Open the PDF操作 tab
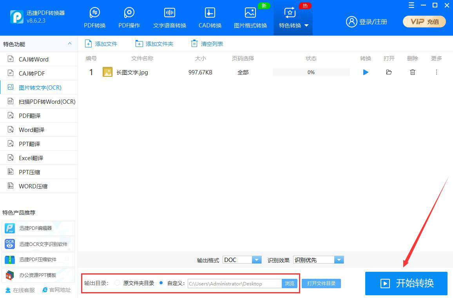The width and height of the screenshot is (453, 298). pos(129,18)
